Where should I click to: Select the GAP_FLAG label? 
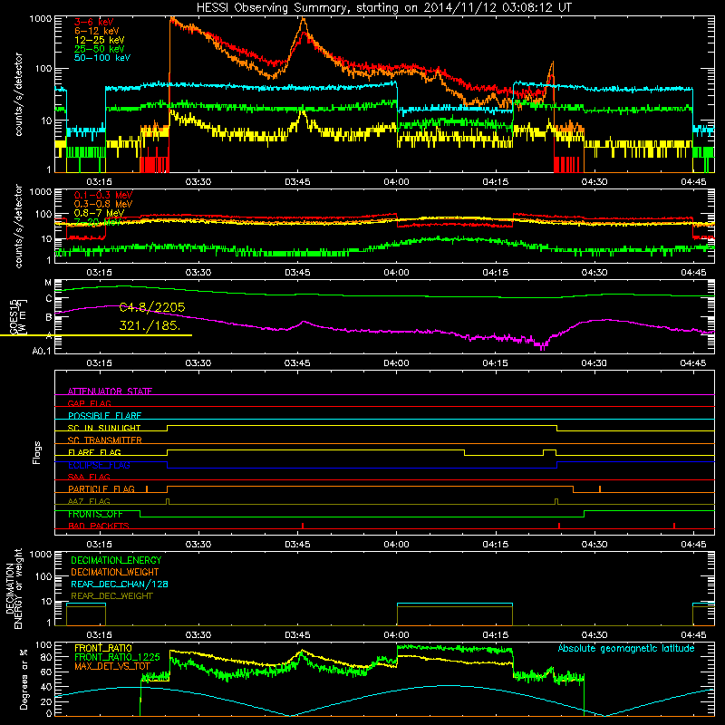tap(89, 403)
